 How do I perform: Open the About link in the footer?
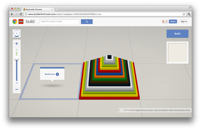[171, 110]
